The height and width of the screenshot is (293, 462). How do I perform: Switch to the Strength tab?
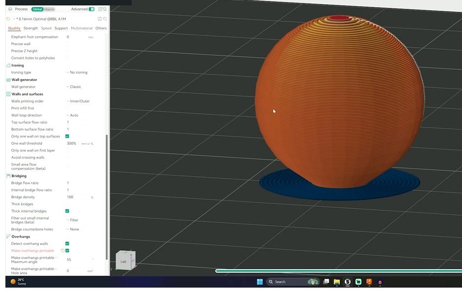click(30, 28)
